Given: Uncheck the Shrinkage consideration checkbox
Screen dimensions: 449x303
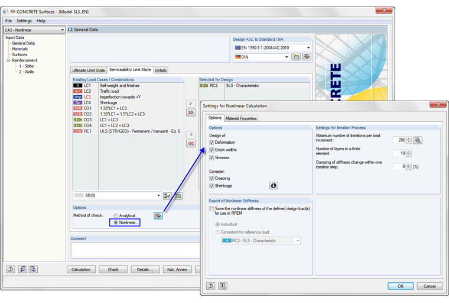Looking at the screenshot, I should 212,186.
